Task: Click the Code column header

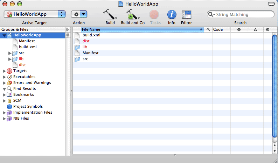Action: pos(221,30)
